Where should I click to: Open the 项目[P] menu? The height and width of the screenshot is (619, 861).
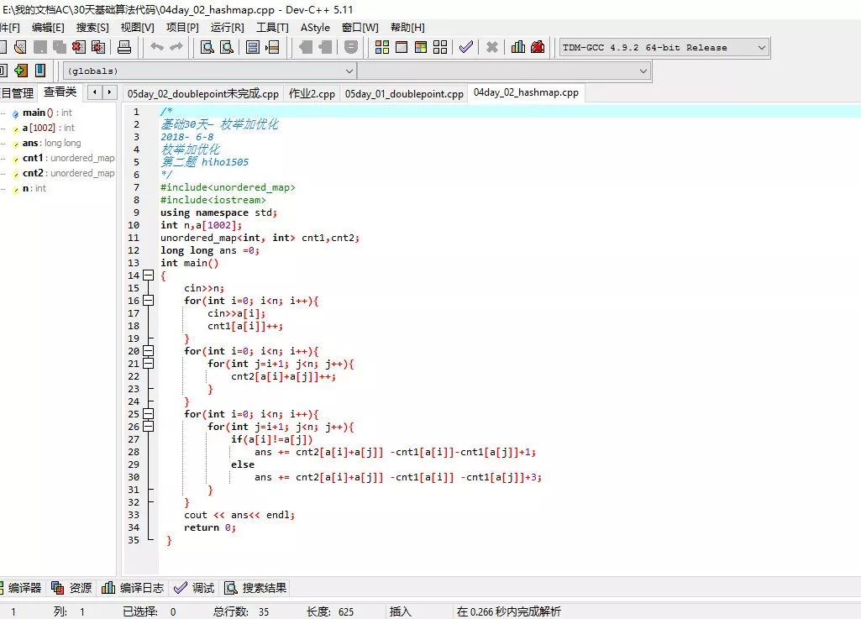pos(182,28)
